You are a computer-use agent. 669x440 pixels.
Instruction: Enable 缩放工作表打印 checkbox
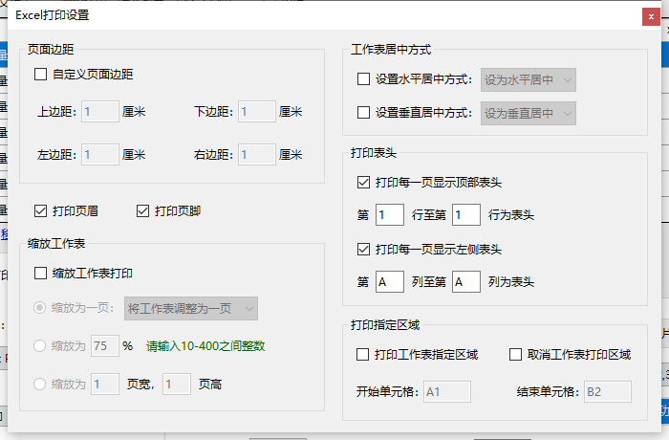point(40,273)
